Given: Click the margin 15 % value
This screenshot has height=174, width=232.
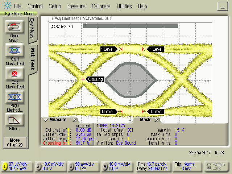Looking at the screenshot, I should [179, 130].
